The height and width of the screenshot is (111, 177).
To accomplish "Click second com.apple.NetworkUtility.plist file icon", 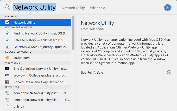I will (7, 100).
